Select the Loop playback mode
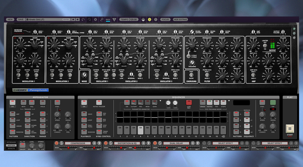The height and width of the screenshot is (167, 303). point(84,120)
